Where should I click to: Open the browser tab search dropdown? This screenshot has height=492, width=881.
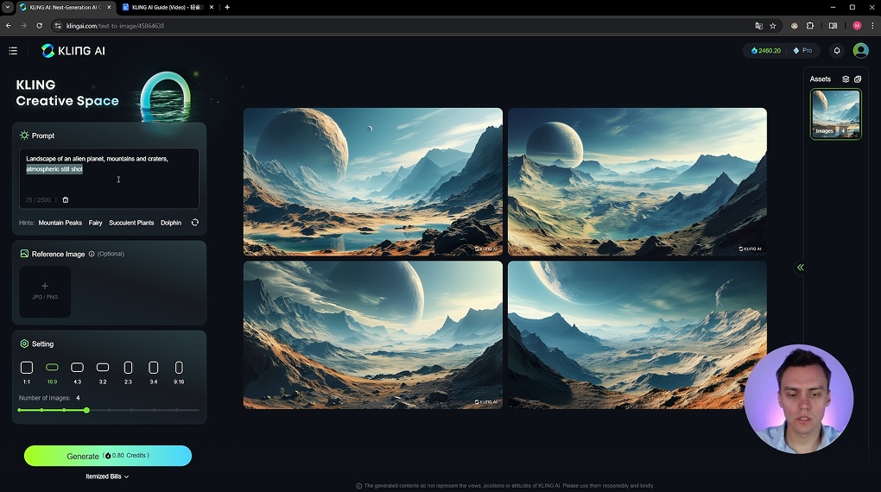pyautogui.click(x=8, y=7)
